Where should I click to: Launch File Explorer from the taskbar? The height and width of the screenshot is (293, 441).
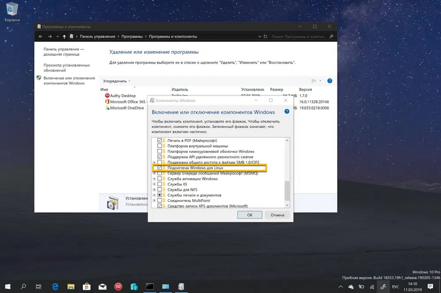click(x=71, y=286)
